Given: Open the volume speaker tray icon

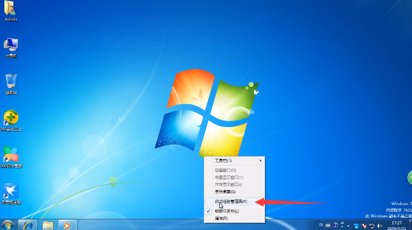Looking at the screenshot, I should [x=379, y=226].
